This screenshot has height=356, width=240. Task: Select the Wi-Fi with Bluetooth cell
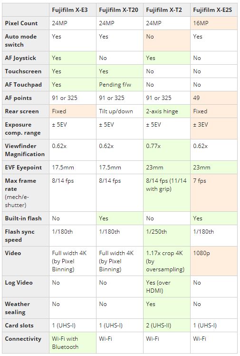point(73,343)
